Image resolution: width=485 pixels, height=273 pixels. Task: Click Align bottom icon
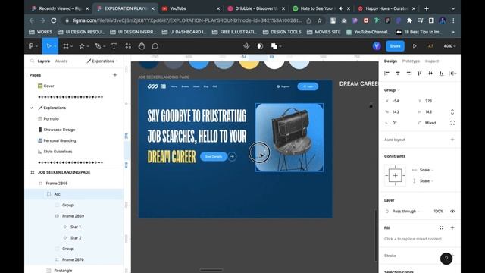441,73
